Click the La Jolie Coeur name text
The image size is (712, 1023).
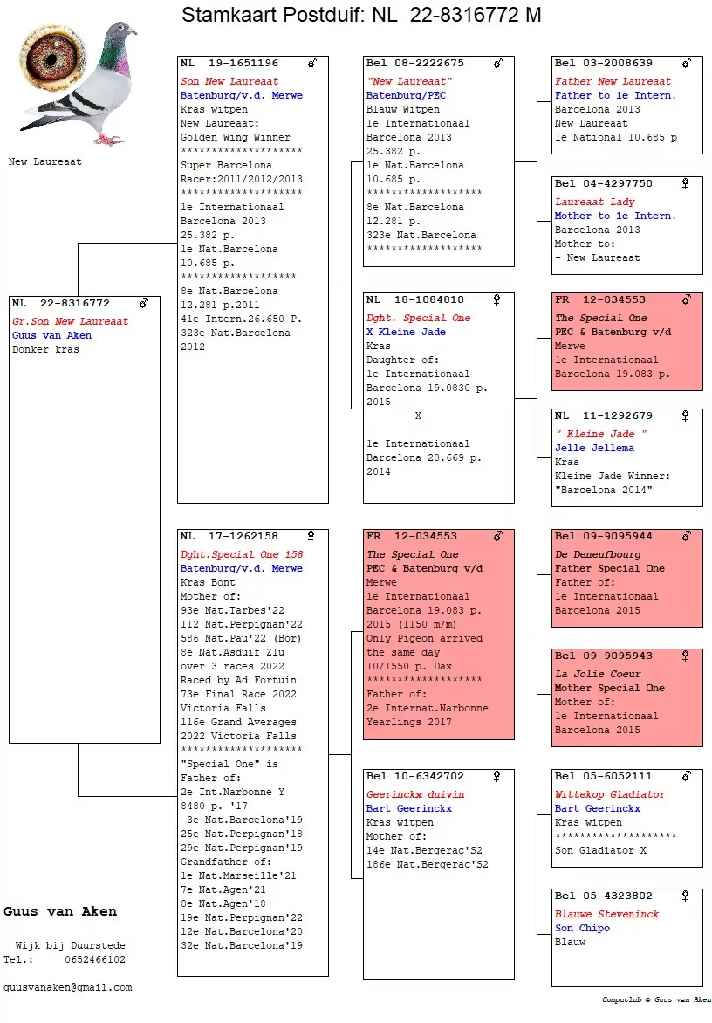click(x=598, y=674)
